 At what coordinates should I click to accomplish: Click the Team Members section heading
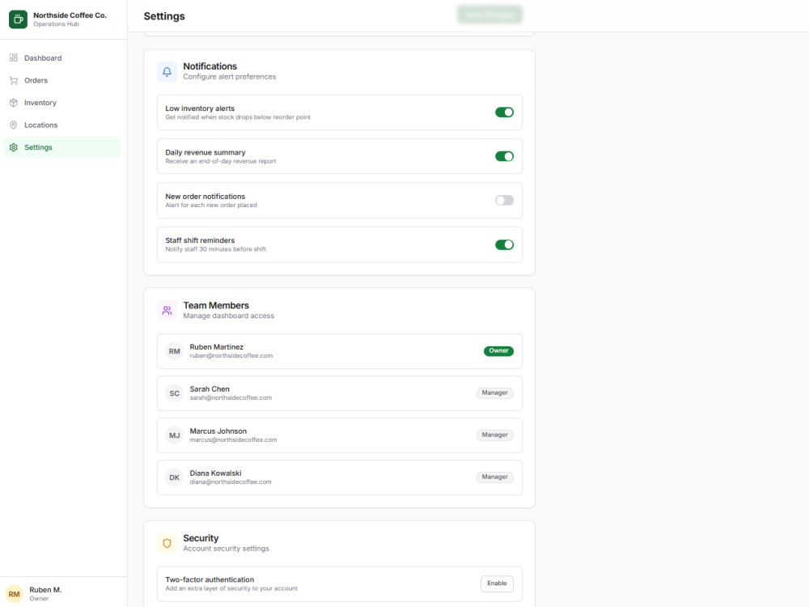tap(216, 306)
